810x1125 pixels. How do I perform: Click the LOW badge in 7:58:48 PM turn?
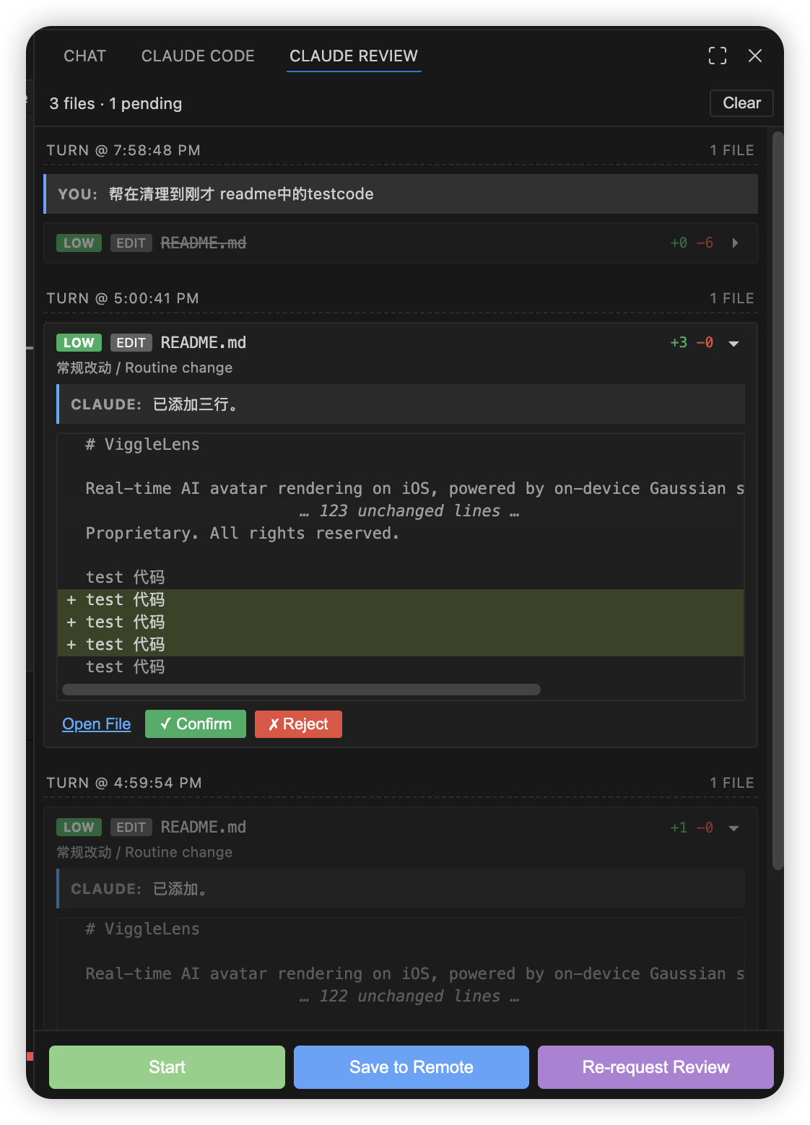click(79, 243)
